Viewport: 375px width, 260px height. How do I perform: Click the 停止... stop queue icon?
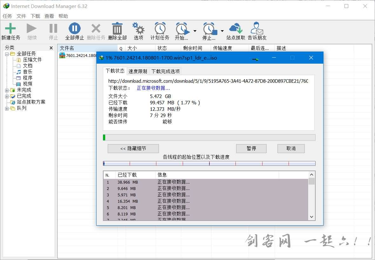[x=210, y=29]
